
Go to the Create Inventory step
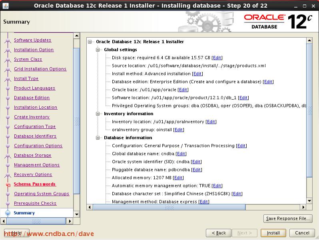pos(32,117)
